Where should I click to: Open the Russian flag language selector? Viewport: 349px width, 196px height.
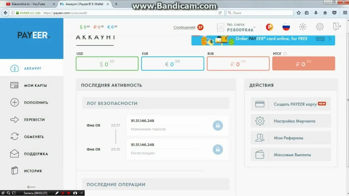pos(286,27)
